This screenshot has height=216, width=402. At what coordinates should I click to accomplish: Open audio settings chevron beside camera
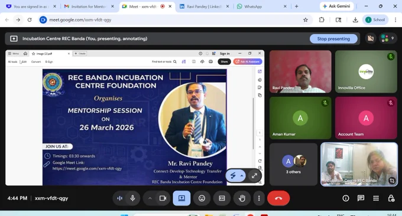pos(150,198)
